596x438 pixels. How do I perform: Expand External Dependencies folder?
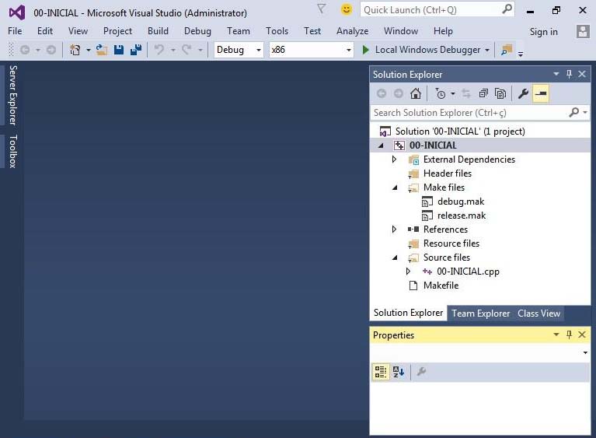(395, 159)
